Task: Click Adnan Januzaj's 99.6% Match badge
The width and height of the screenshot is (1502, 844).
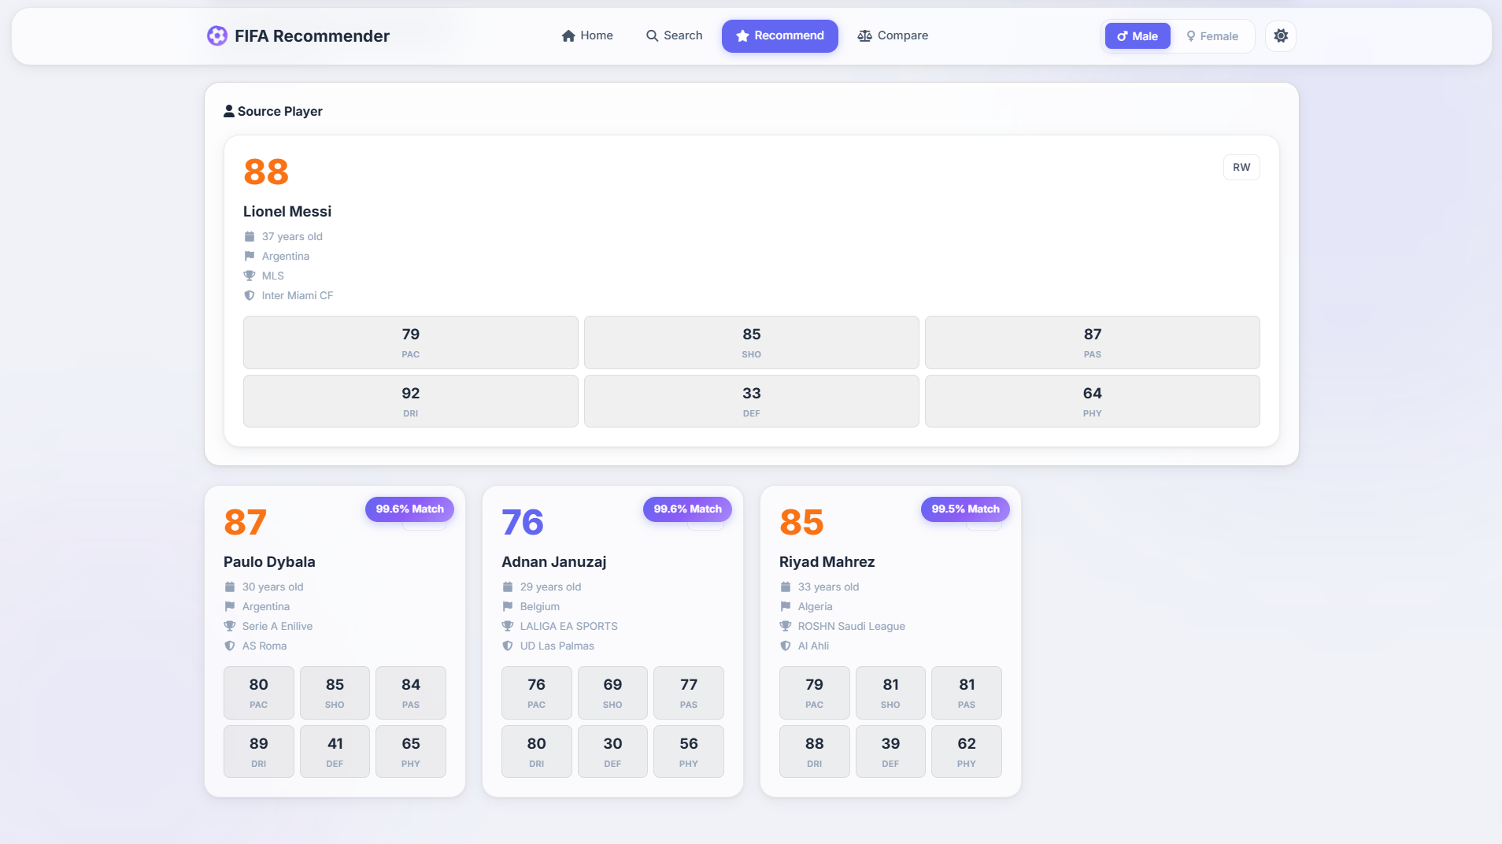Action: (x=687, y=509)
